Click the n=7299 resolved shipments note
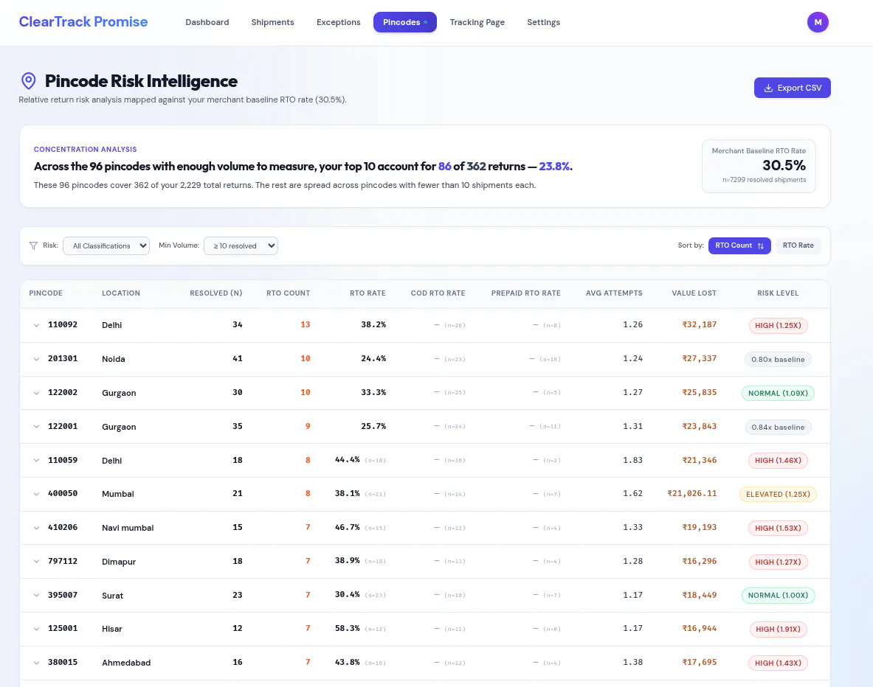 point(764,180)
